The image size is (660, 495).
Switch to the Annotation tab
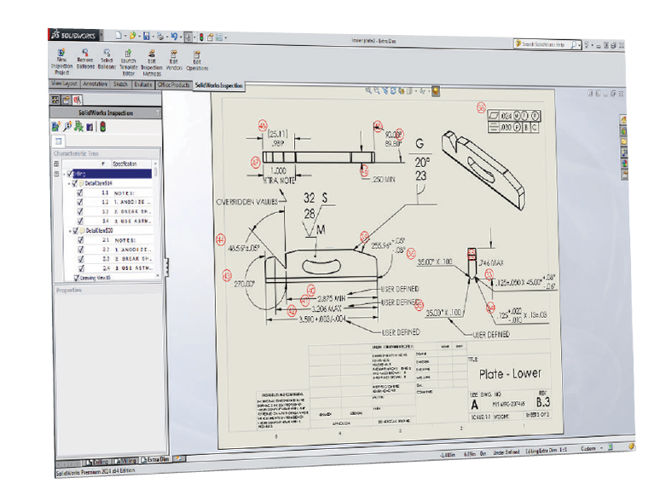[96, 85]
